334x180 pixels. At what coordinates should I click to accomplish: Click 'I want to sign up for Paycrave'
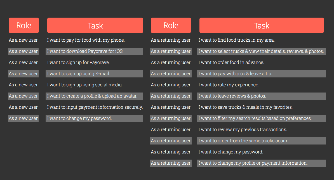click(78, 63)
